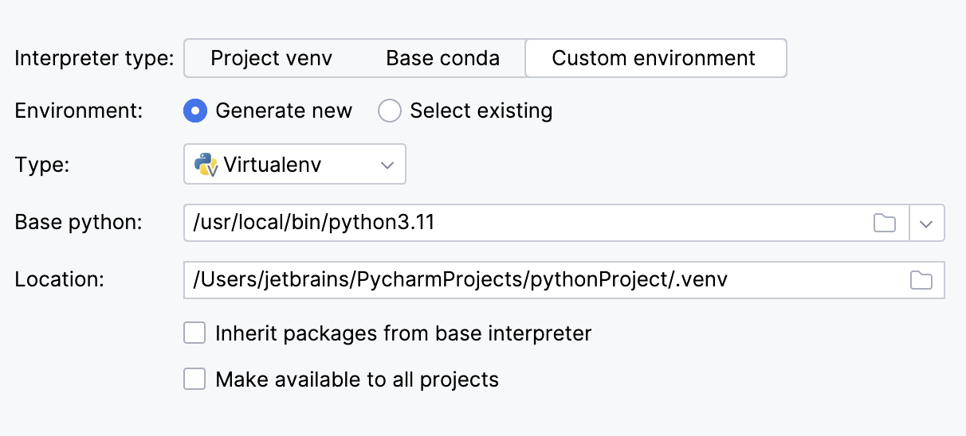Switch to the Base conda tab

coord(442,58)
